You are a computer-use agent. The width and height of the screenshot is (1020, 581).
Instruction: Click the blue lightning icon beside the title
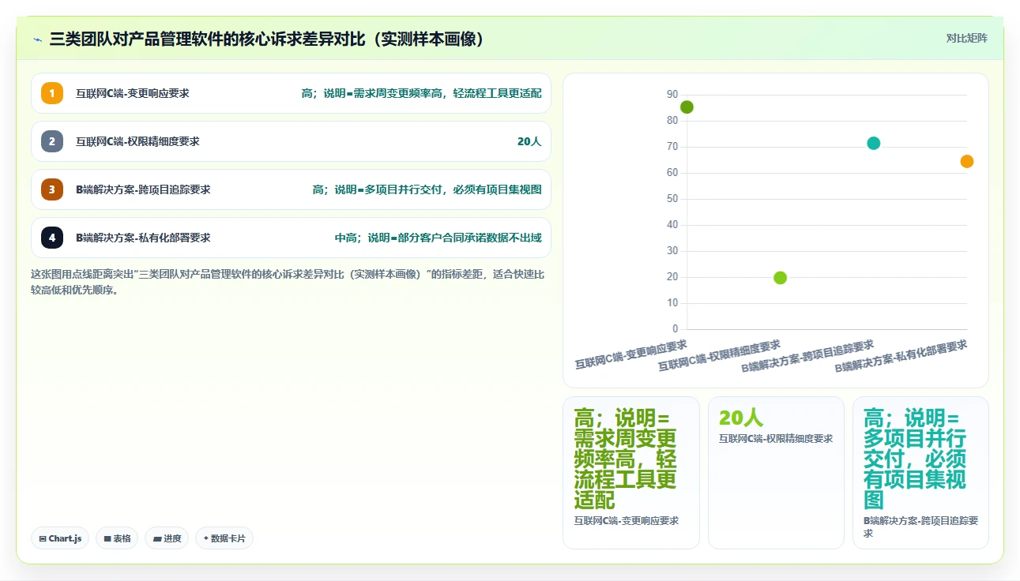coord(37,39)
